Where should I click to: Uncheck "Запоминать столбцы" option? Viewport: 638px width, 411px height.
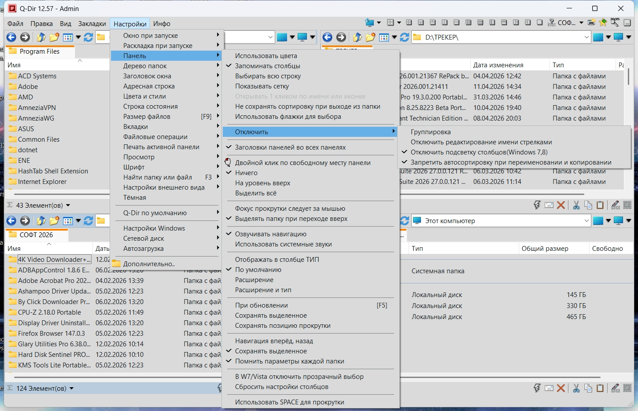[268, 66]
